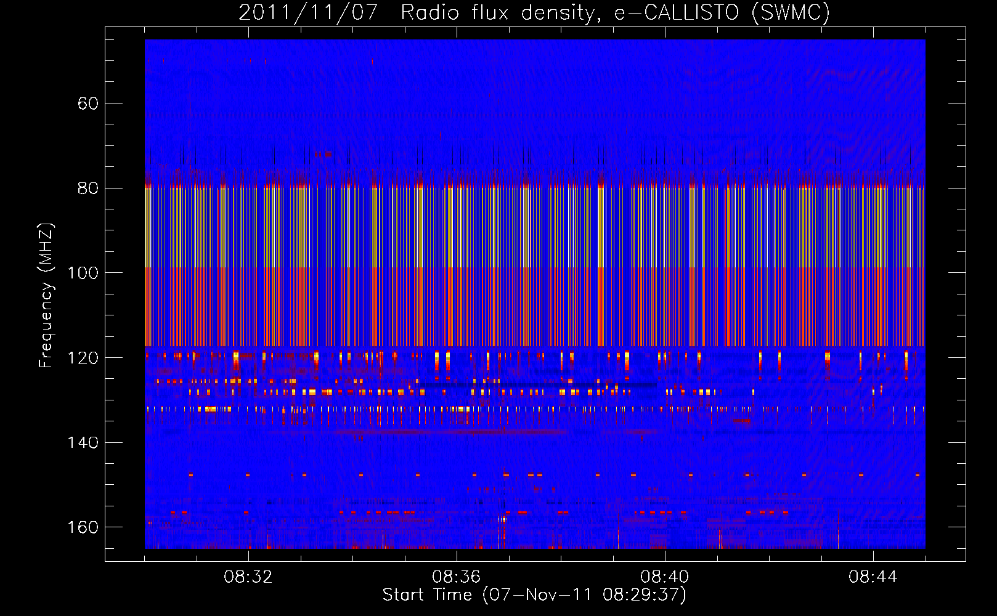Click the 160 MHz frequency tick label
Image resolution: width=997 pixels, height=616 pixels.
coord(83,527)
